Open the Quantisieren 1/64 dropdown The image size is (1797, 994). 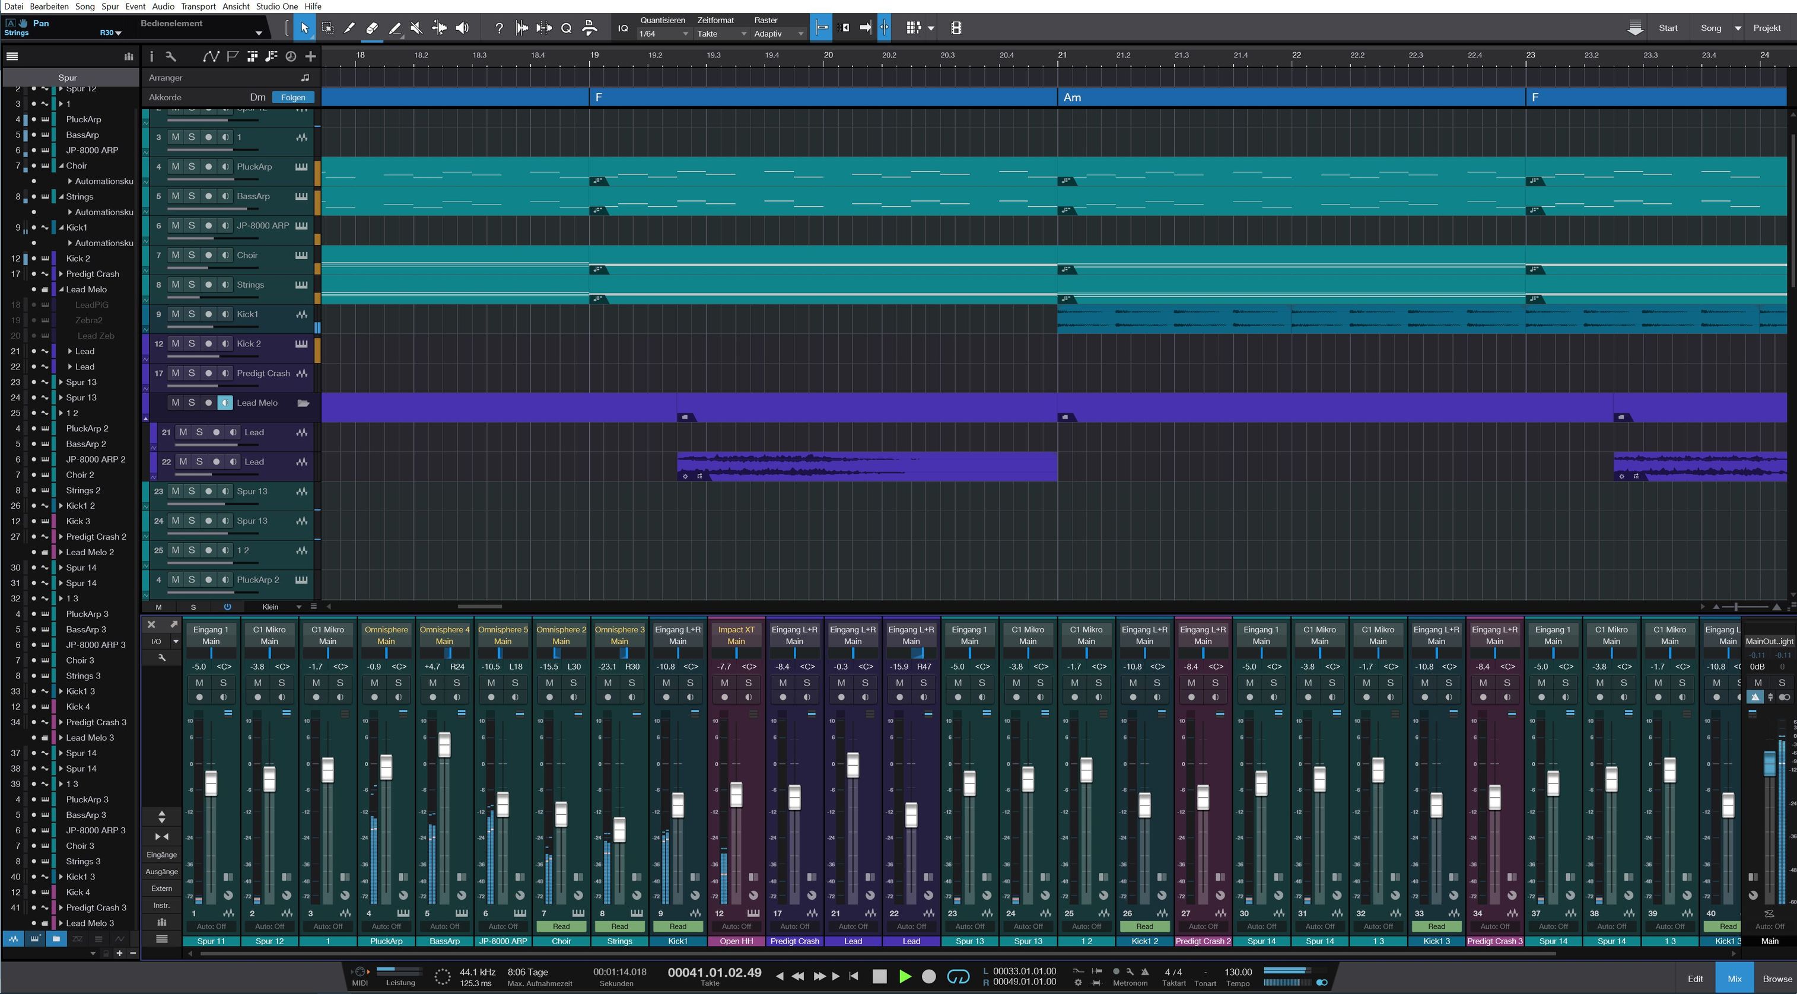[664, 33]
